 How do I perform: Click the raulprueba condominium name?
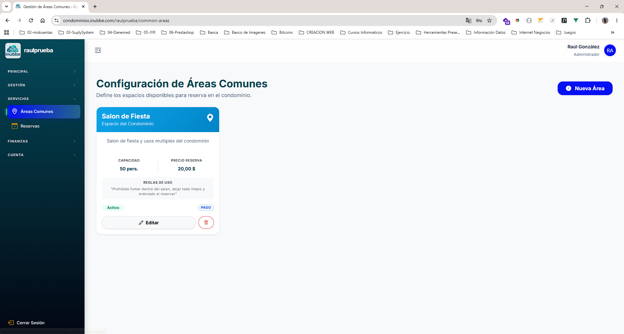(38, 50)
